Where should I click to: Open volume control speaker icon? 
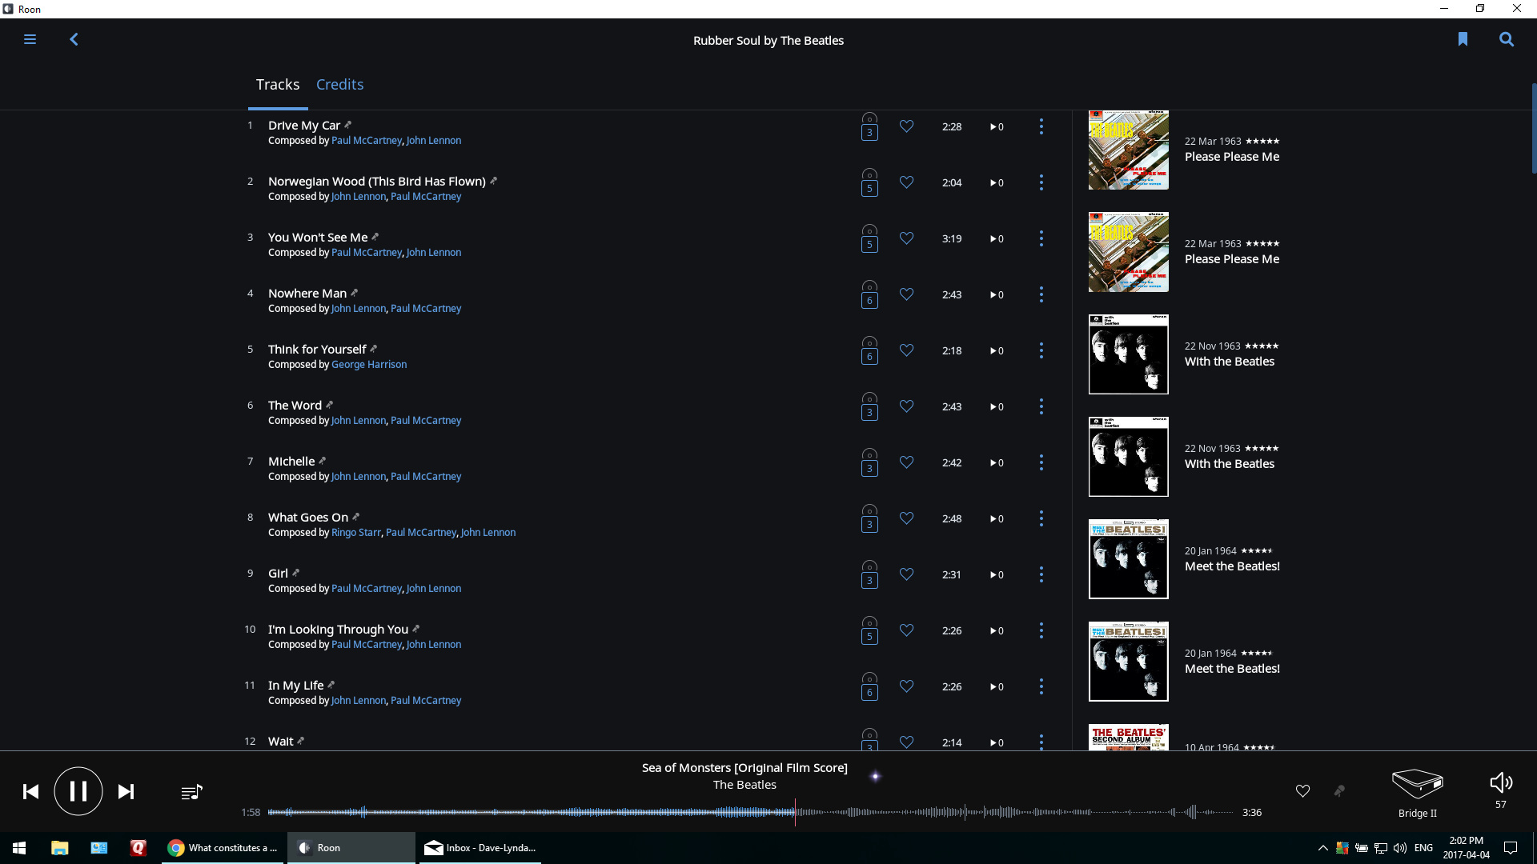tap(1501, 783)
